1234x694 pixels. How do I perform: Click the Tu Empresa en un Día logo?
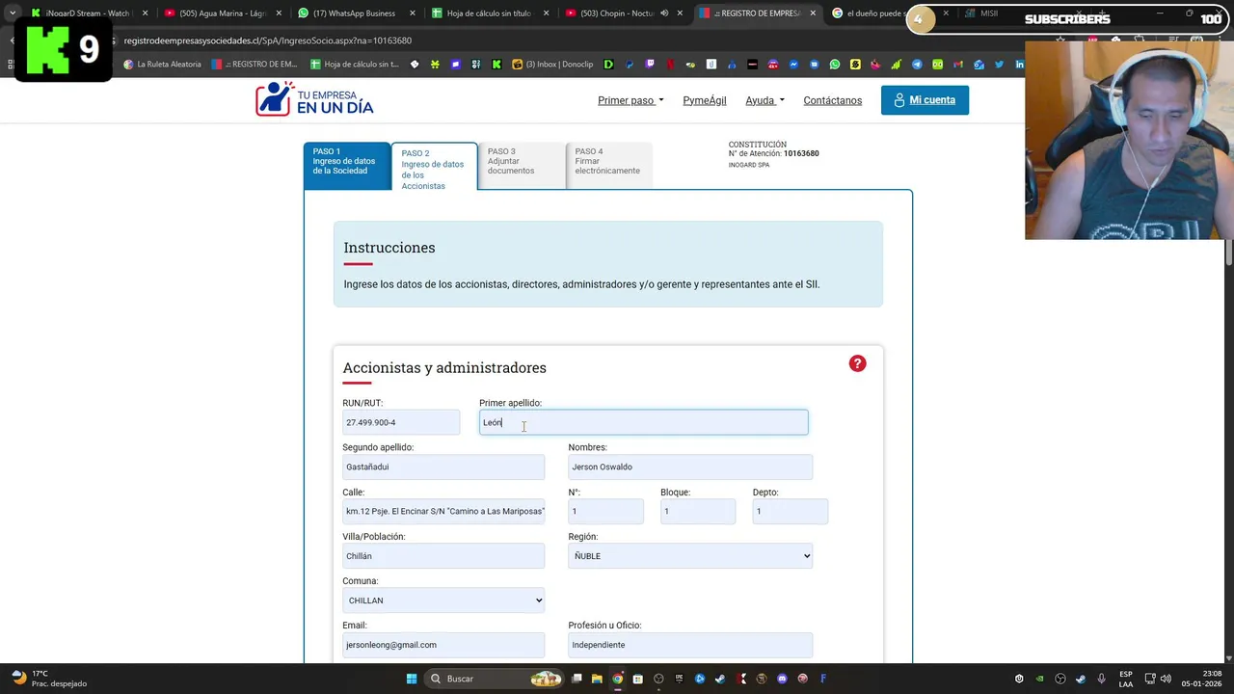tap(314, 99)
